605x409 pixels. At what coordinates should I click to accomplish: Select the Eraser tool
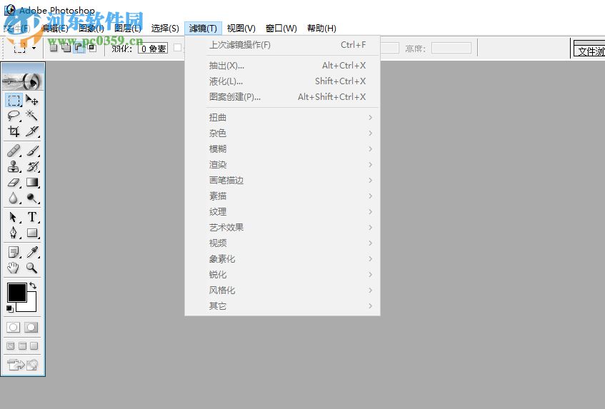coord(14,182)
